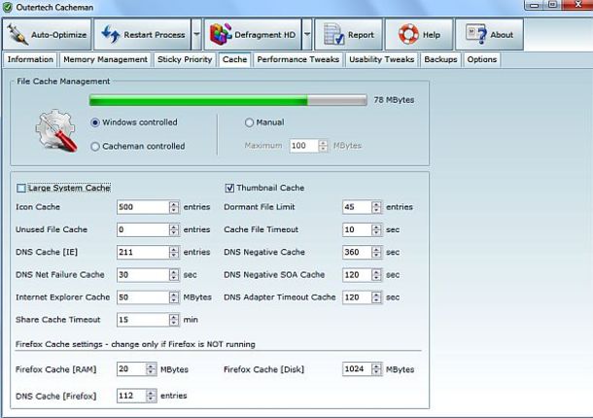Click the gear and screwdriver cache icon
The height and width of the screenshot is (418, 593).
(56, 131)
